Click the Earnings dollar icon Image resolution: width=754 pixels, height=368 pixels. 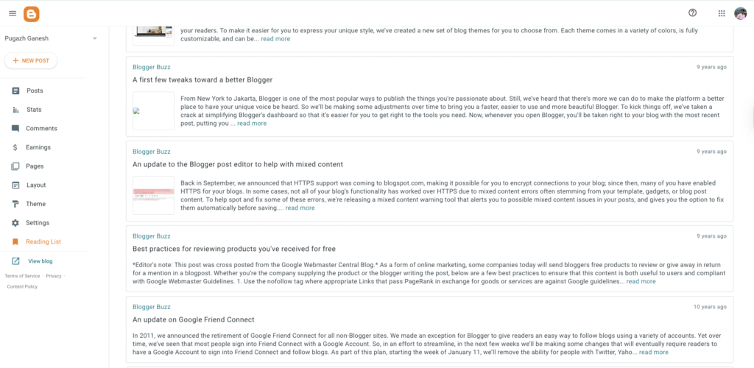point(15,147)
